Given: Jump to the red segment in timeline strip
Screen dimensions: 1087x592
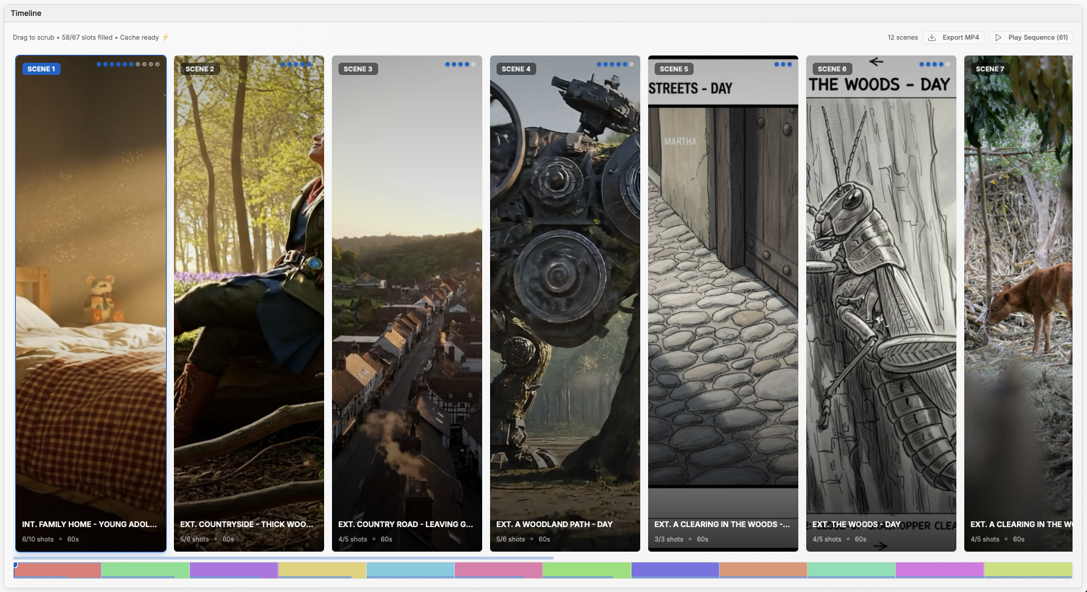Looking at the screenshot, I should (x=58, y=570).
